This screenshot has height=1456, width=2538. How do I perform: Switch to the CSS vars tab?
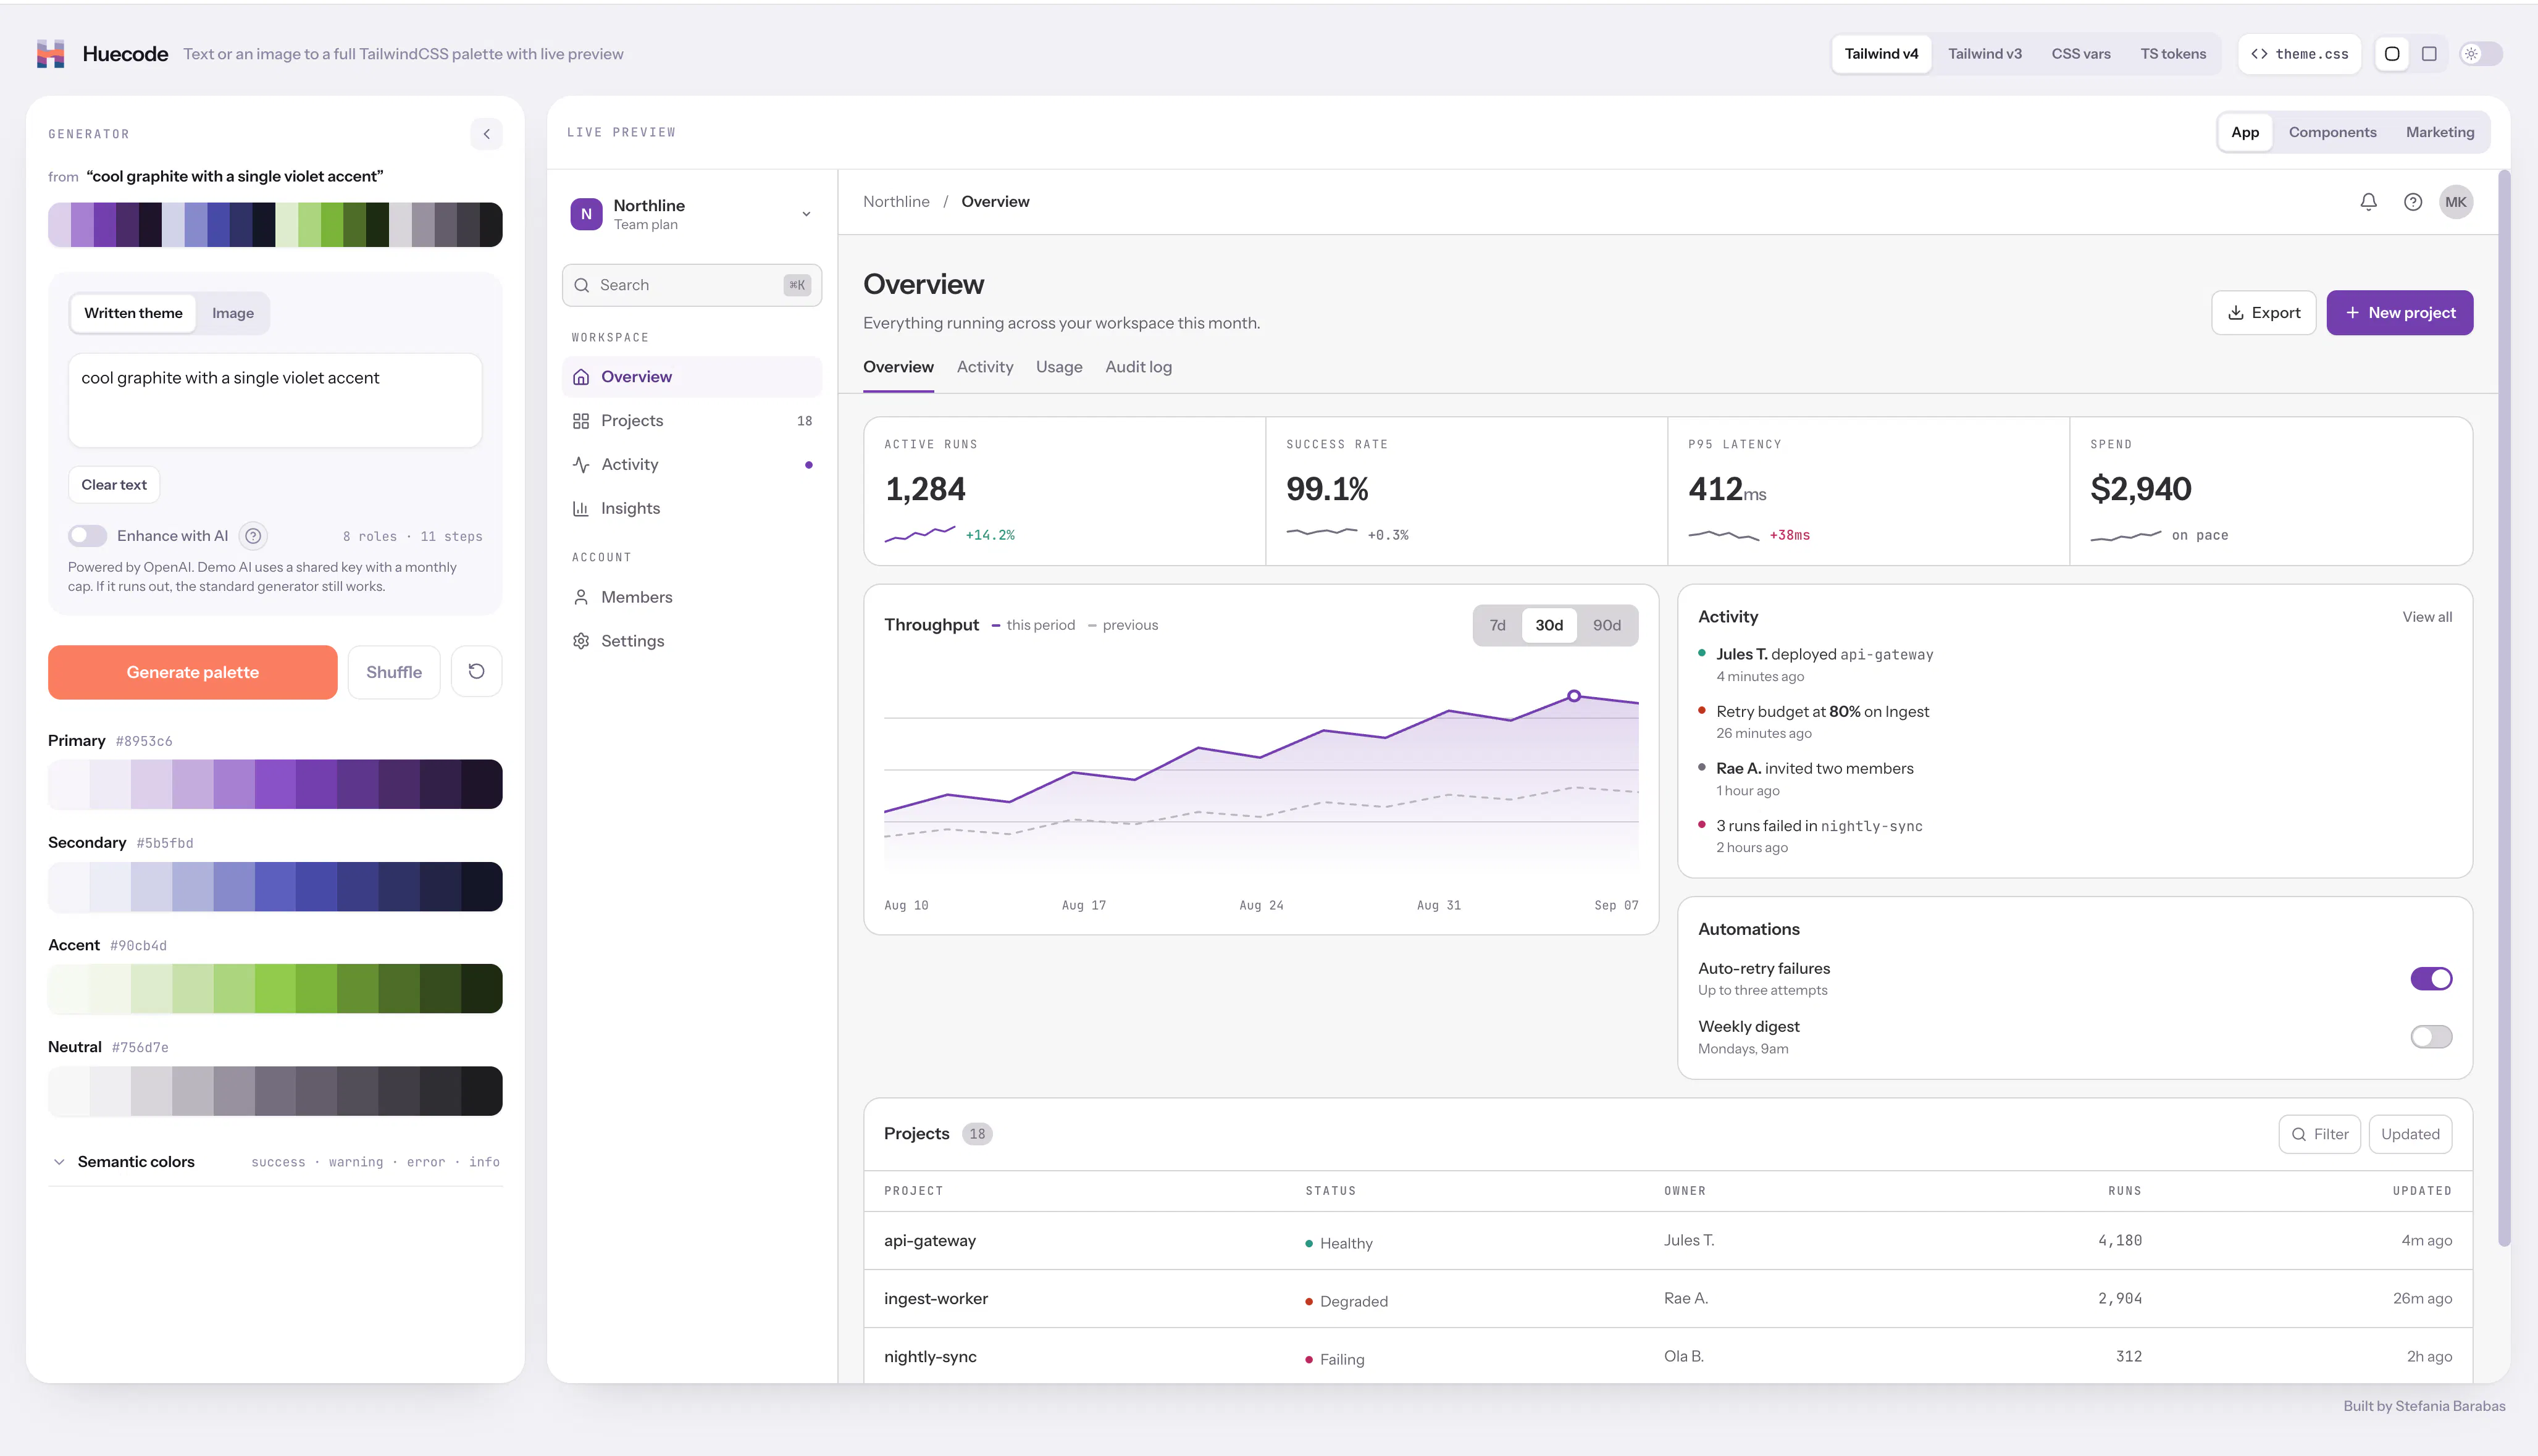click(2081, 54)
